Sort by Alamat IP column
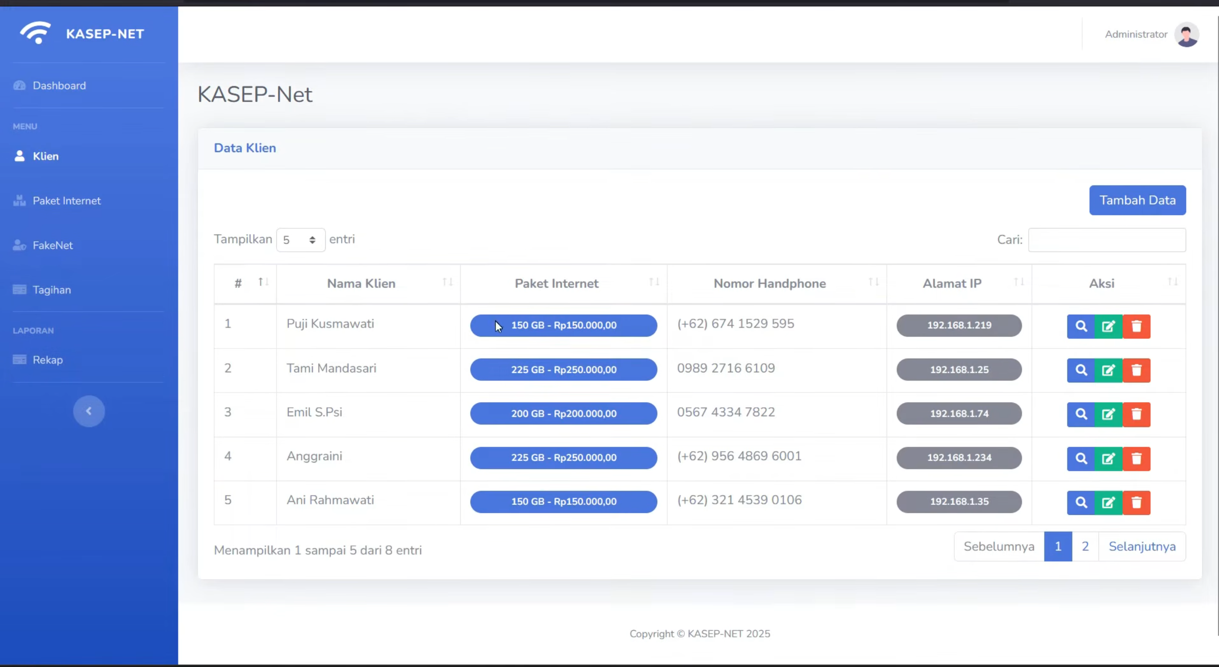The width and height of the screenshot is (1219, 667). (959, 284)
